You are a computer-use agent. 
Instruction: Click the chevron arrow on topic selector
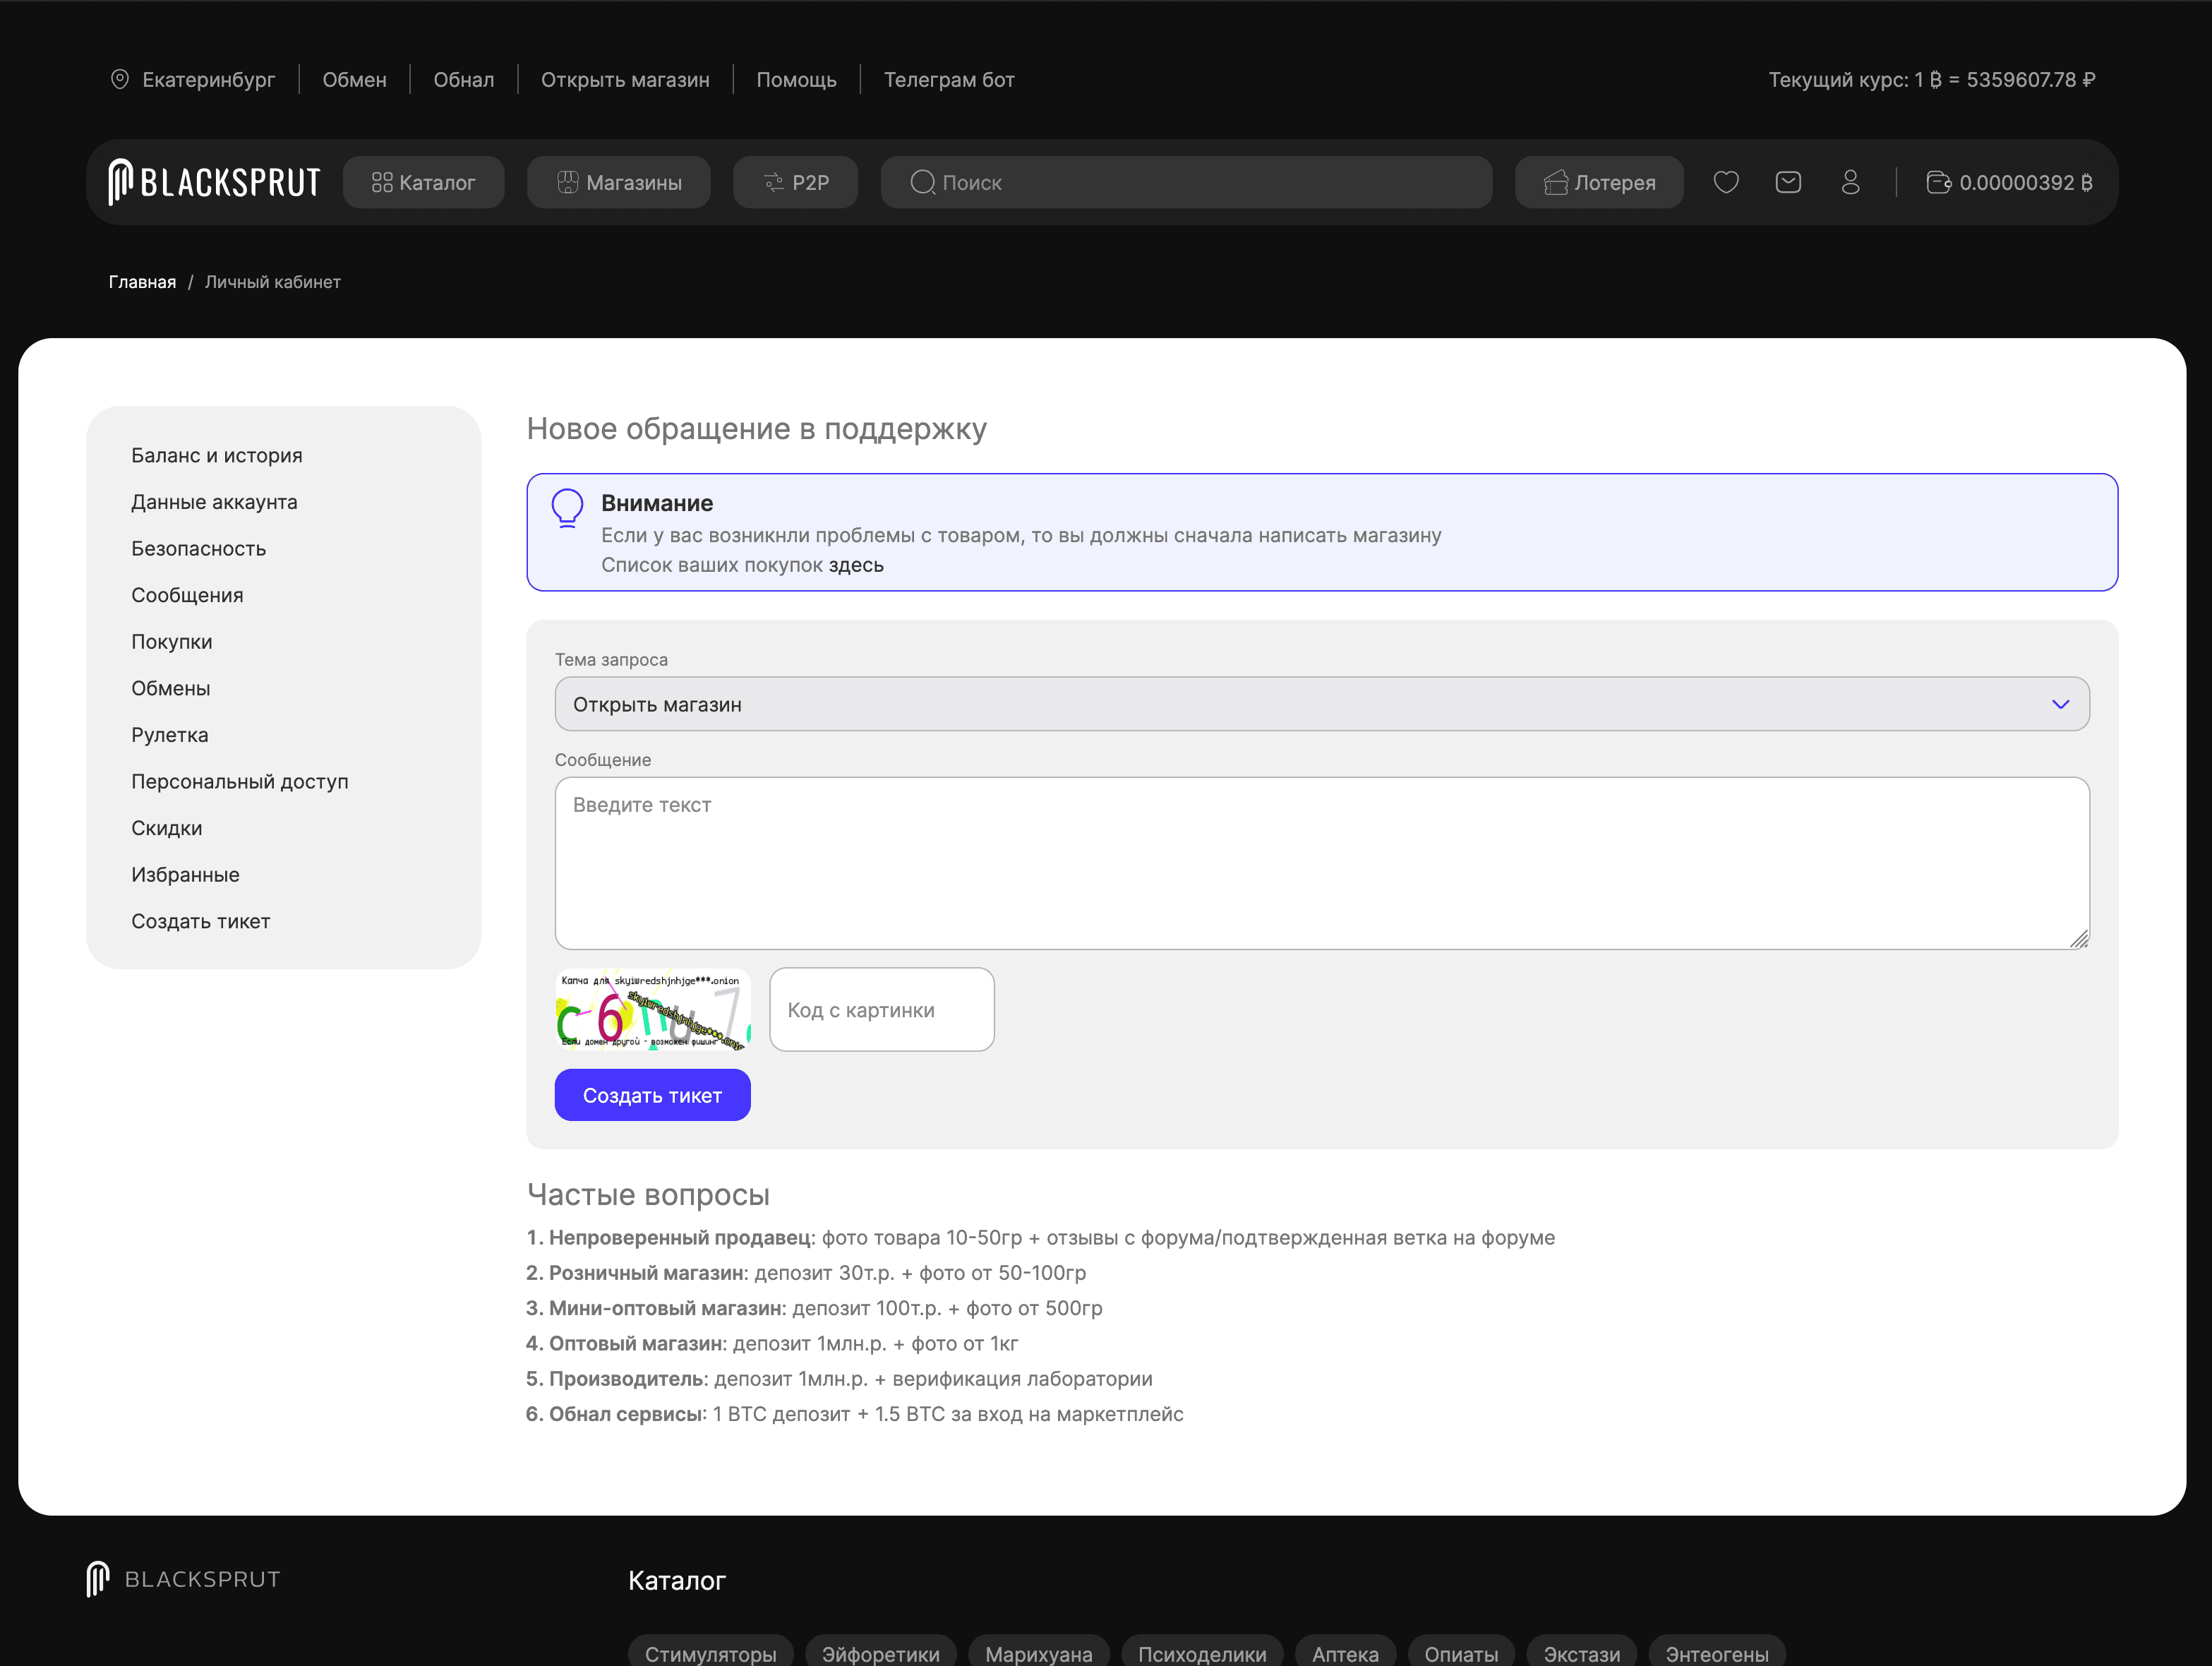[x=2060, y=704]
